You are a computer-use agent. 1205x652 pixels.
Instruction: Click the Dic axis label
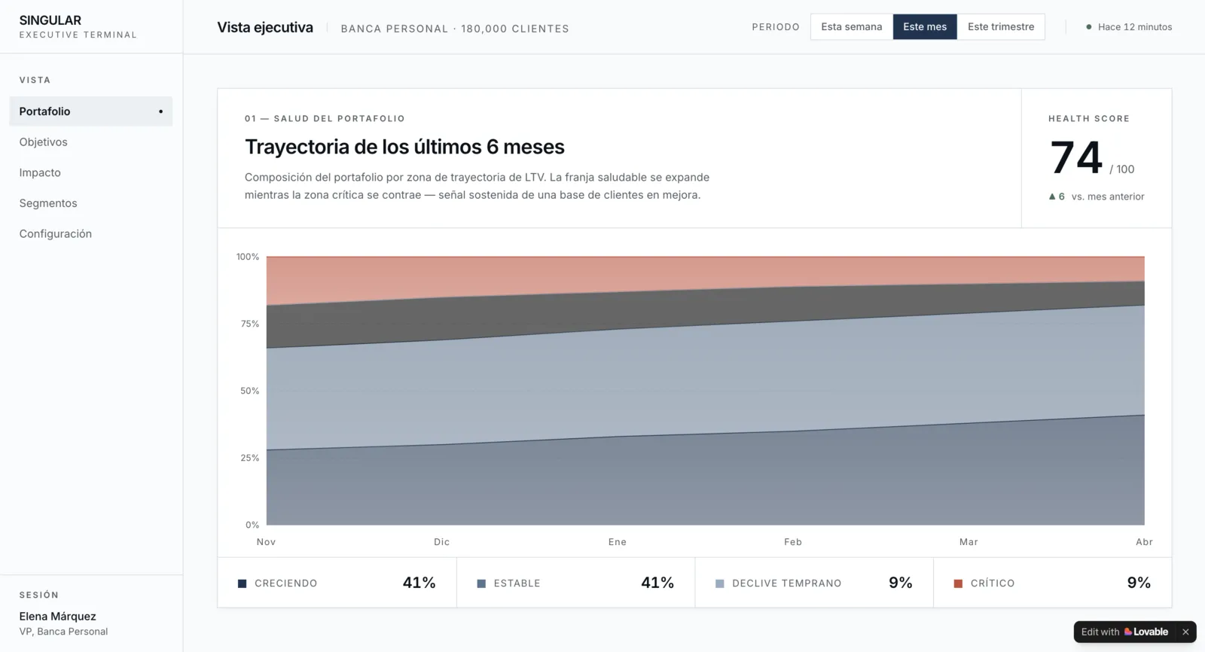pos(442,542)
